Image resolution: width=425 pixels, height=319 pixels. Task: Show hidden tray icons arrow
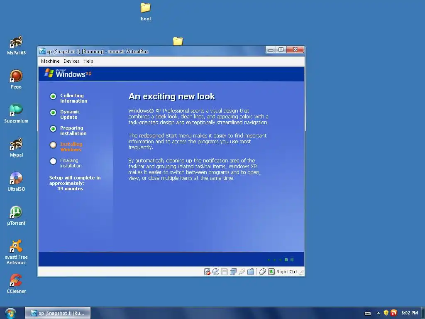378,313
